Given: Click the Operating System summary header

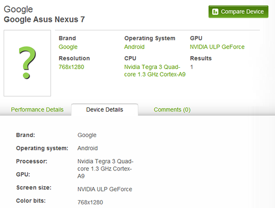Looking at the screenshot, I should pos(150,38).
